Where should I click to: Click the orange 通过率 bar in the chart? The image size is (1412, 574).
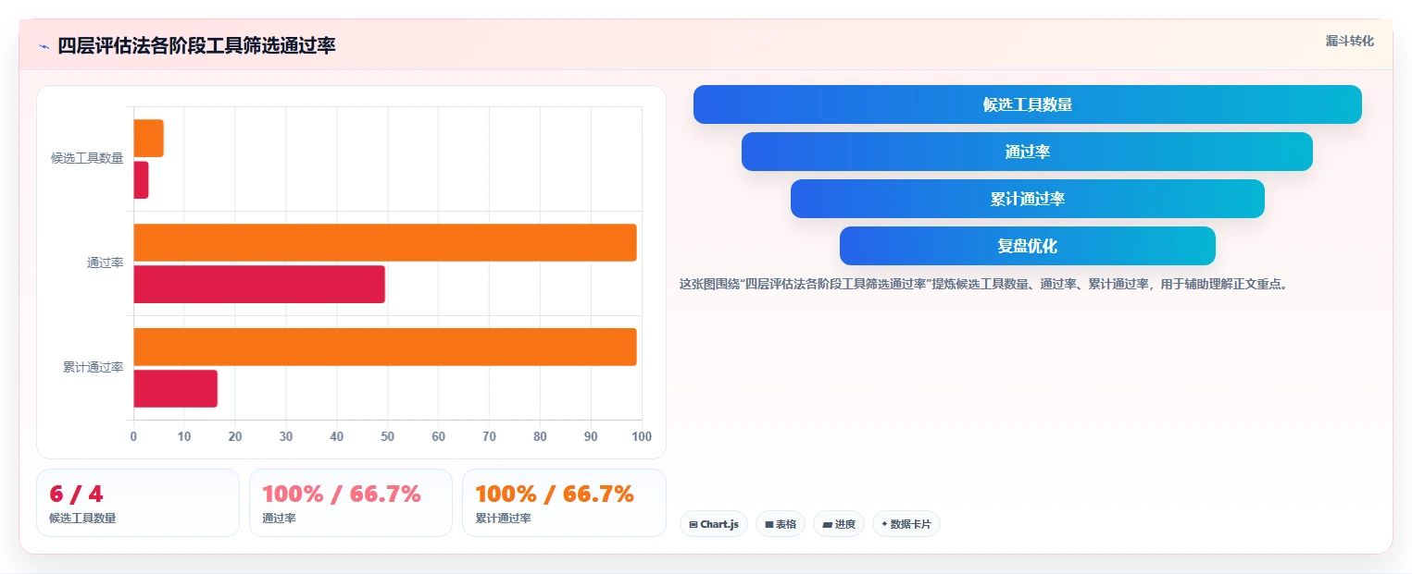385,242
